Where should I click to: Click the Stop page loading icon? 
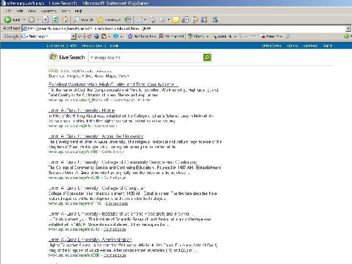[45, 20]
